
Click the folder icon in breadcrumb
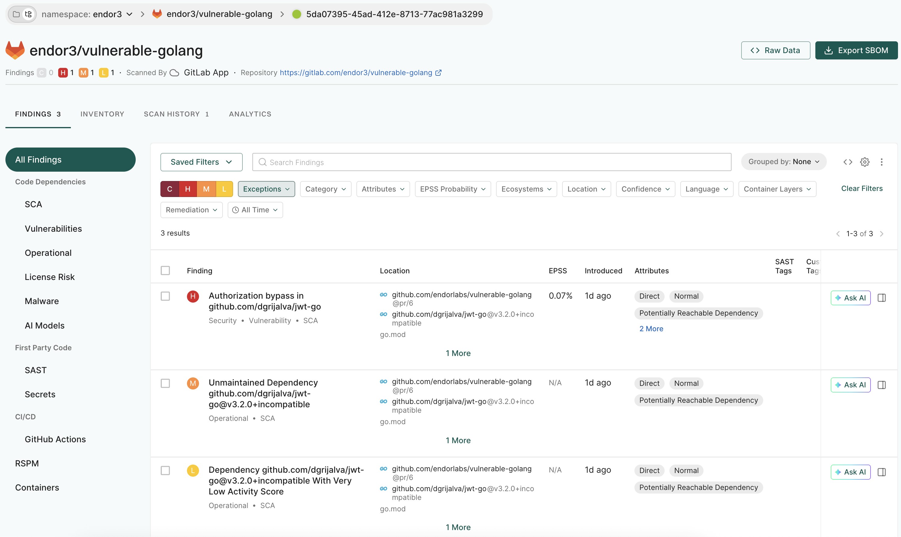16,14
